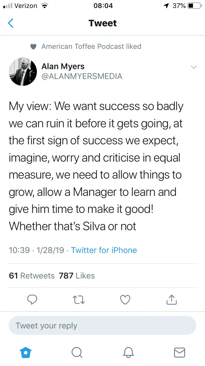Open the Notifications bell tab
Viewport: 205px width, 366px height.
pos(128,353)
